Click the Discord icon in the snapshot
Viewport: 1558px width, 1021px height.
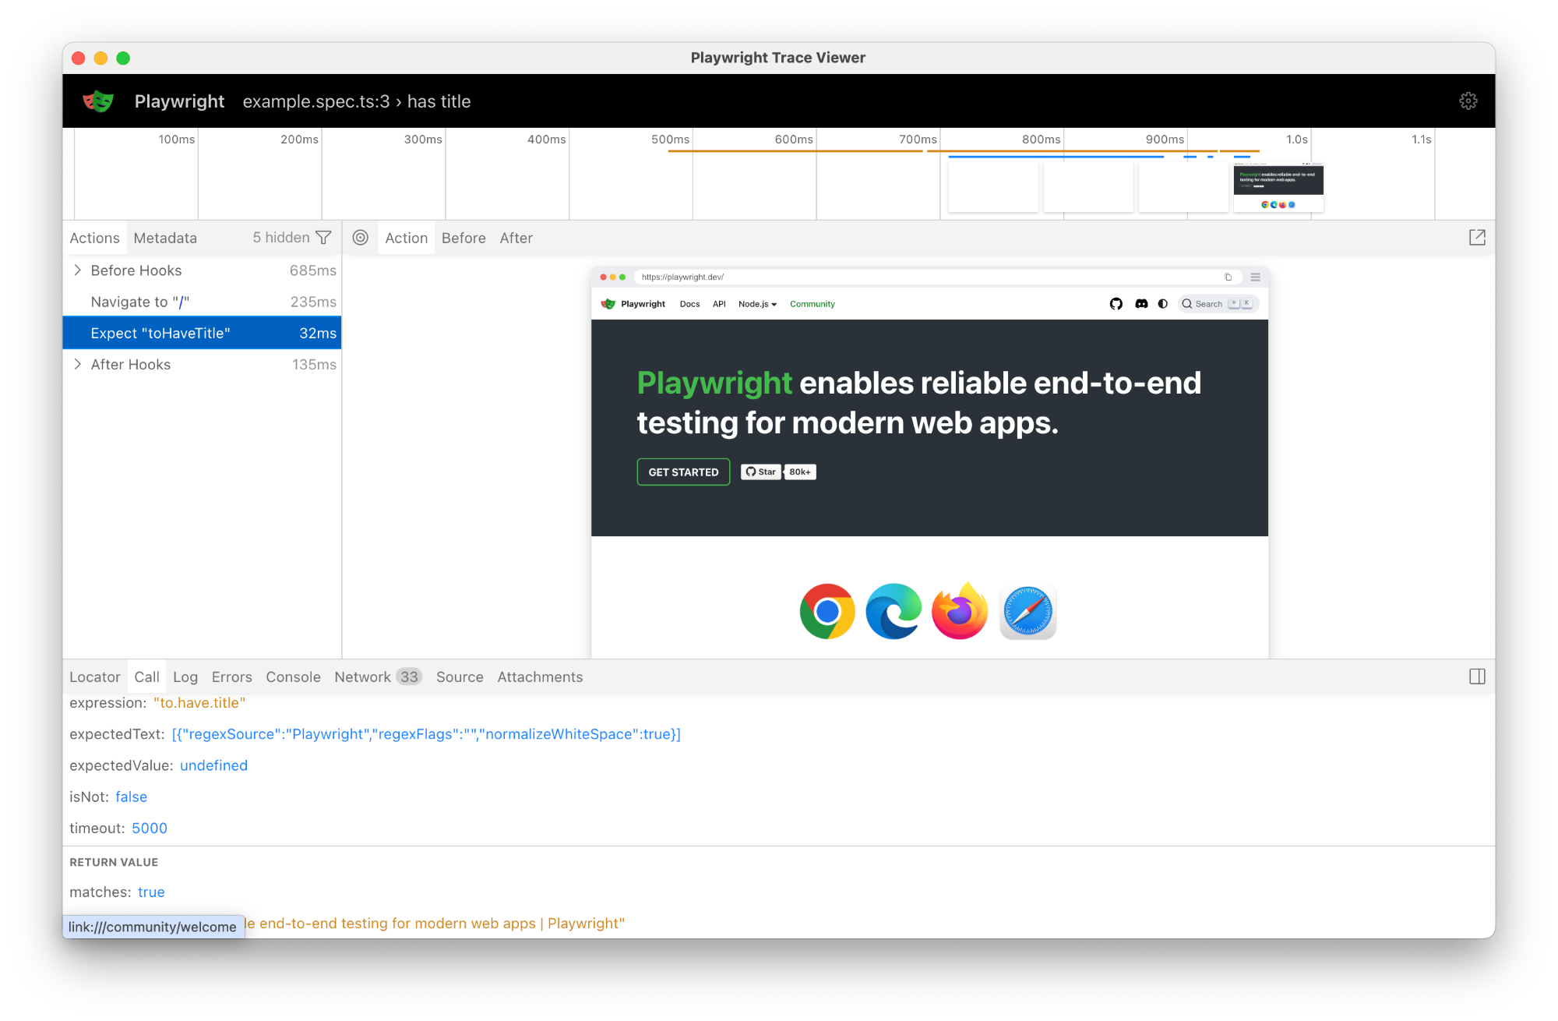[x=1141, y=304]
